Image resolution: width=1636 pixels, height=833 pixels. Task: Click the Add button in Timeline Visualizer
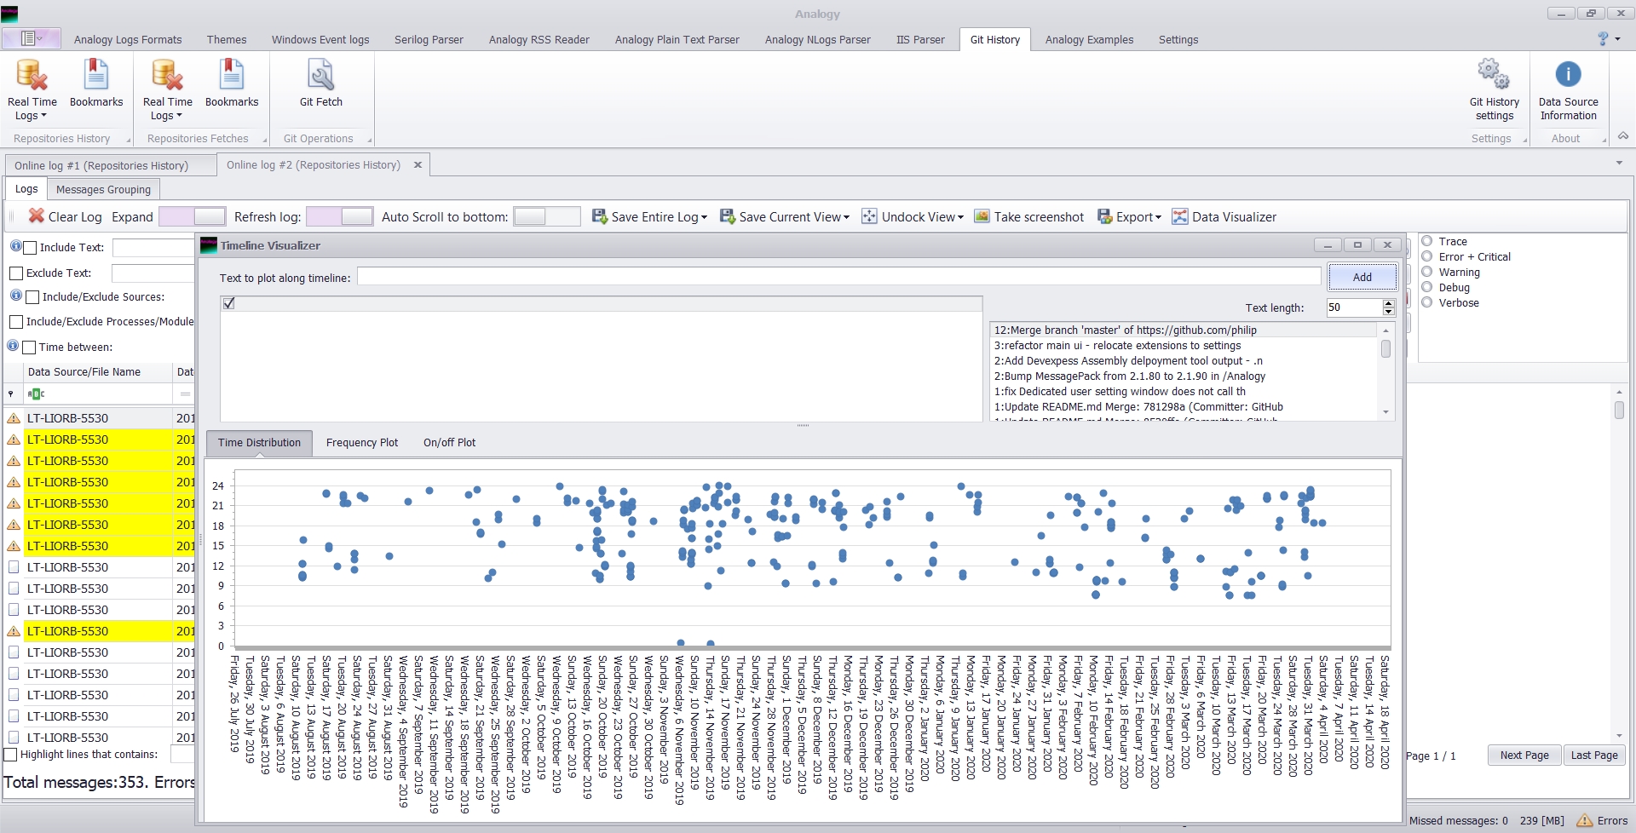1361,276
